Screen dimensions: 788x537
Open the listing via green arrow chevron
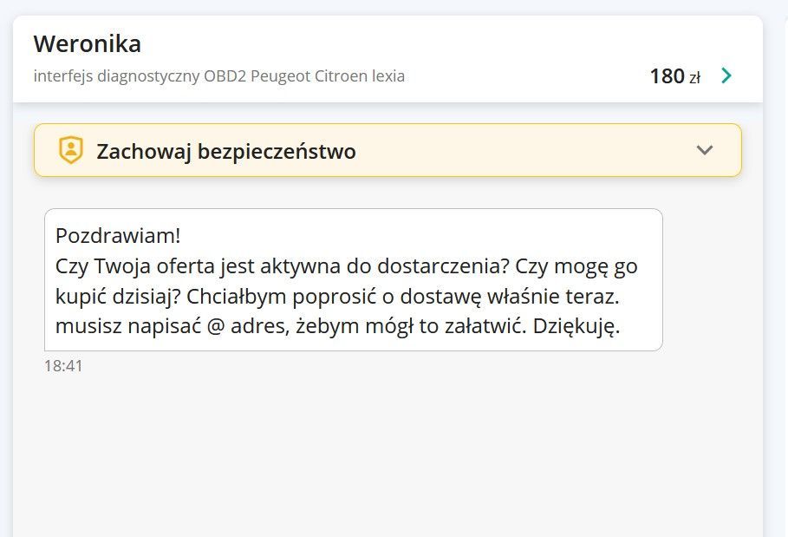[726, 75]
